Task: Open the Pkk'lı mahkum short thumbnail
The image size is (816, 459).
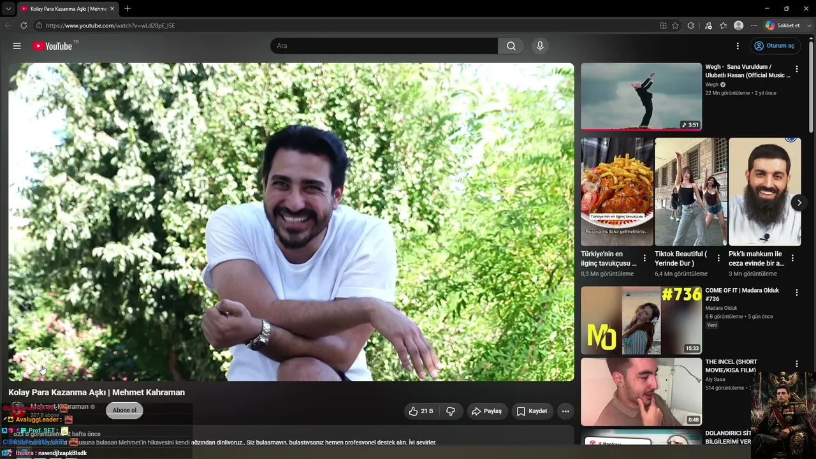Action: 765,191
